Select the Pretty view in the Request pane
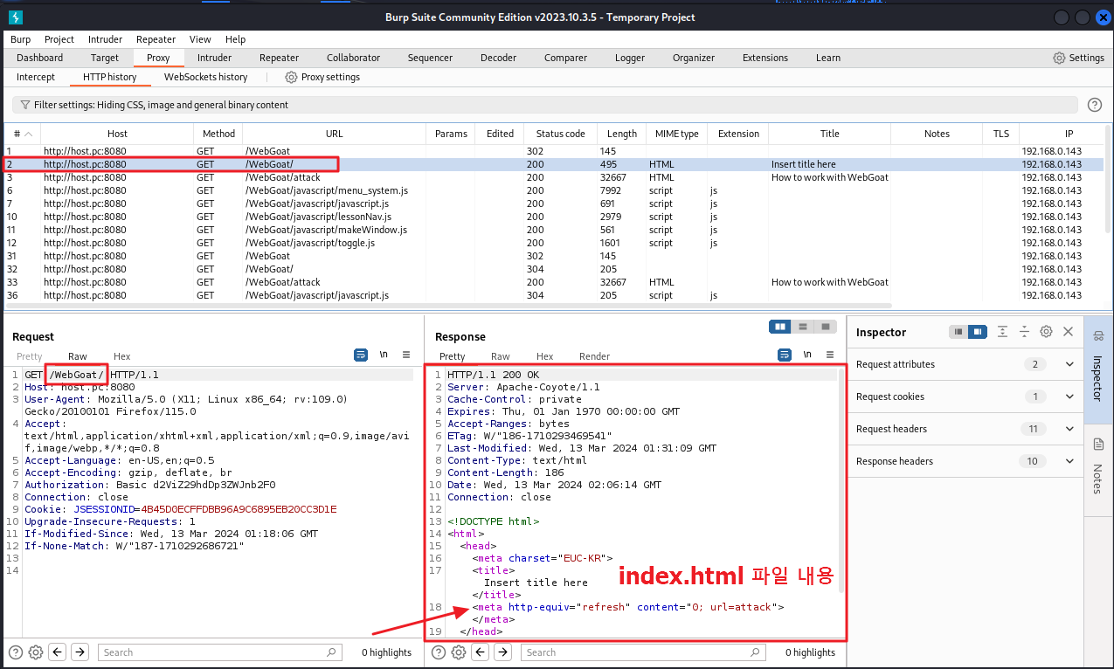 coord(29,356)
